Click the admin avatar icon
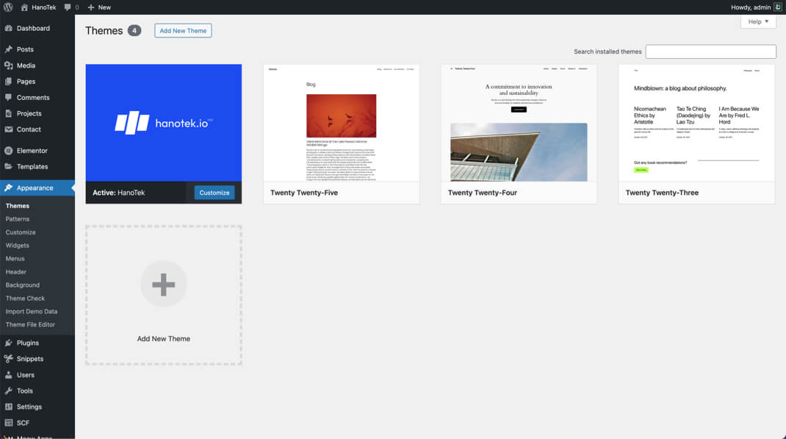786x439 pixels. point(777,7)
